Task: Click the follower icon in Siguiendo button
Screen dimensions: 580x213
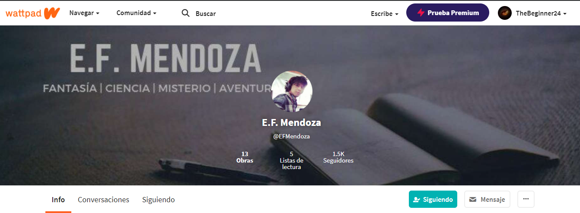Action: point(417,200)
